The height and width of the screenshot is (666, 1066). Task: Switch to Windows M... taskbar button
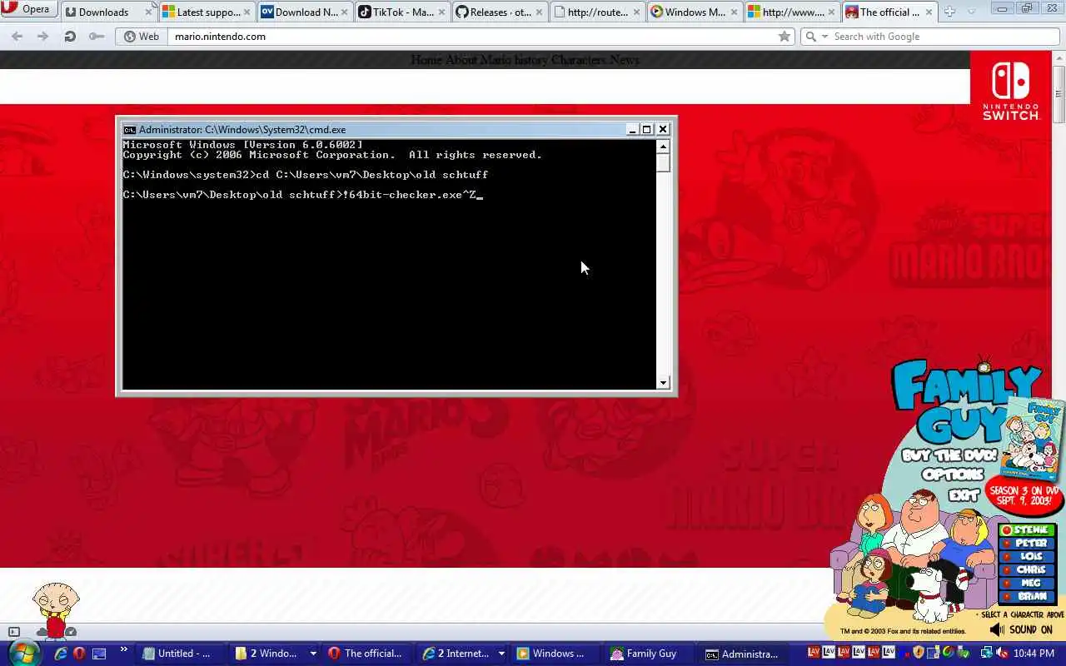pyautogui.click(x=555, y=654)
